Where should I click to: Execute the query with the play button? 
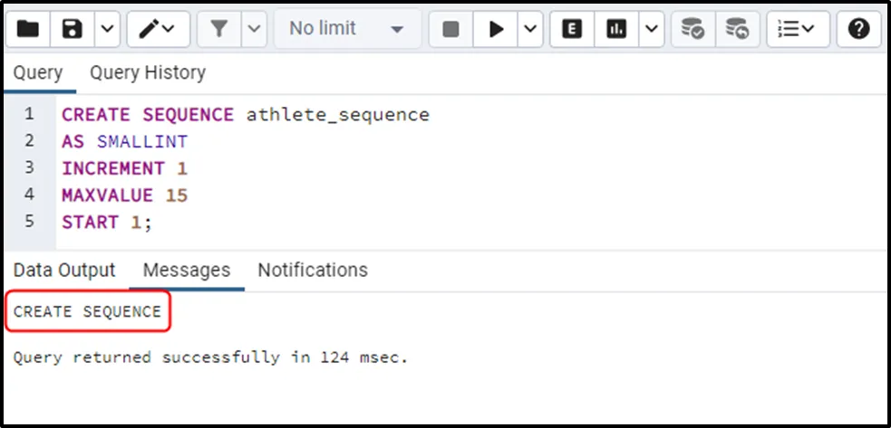click(496, 30)
